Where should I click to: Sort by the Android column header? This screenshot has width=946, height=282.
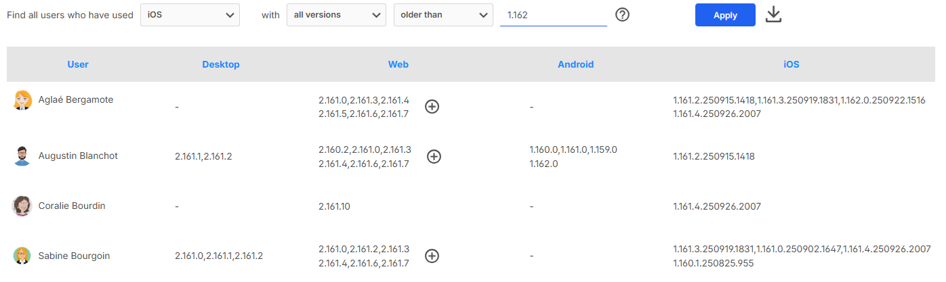pos(575,65)
